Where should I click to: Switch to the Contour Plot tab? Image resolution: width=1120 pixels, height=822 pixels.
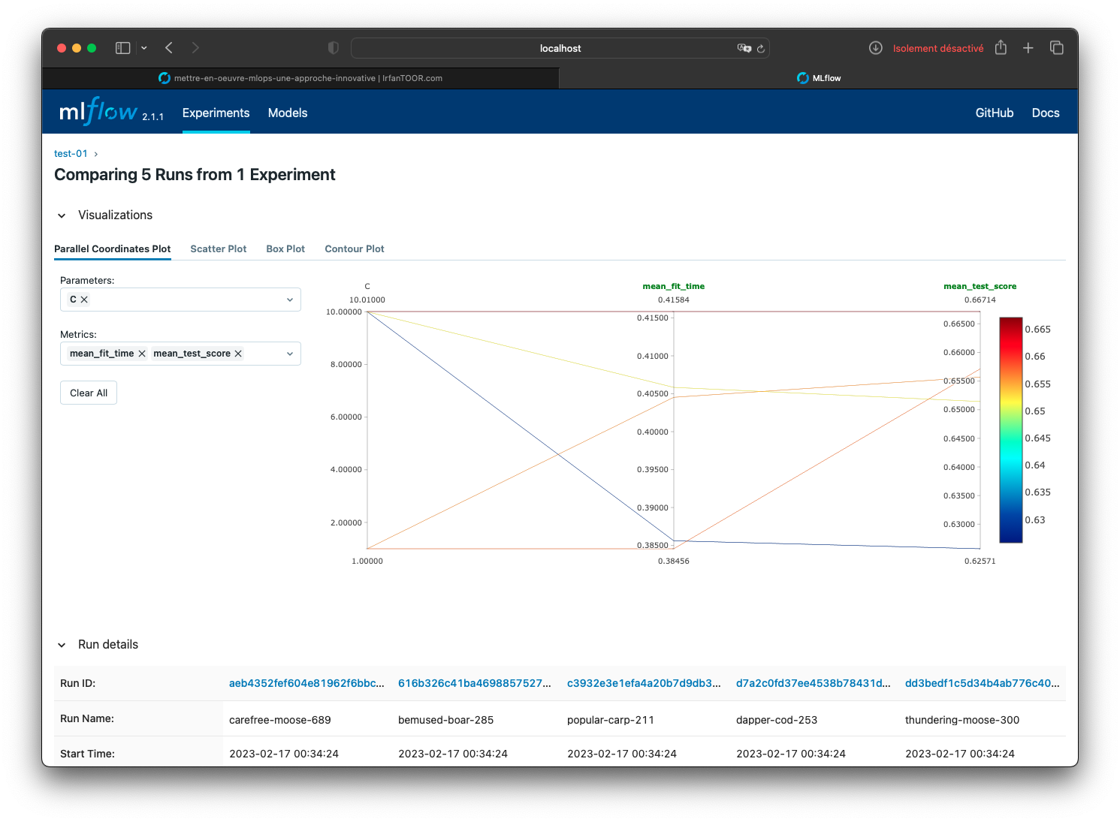tap(355, 248)
